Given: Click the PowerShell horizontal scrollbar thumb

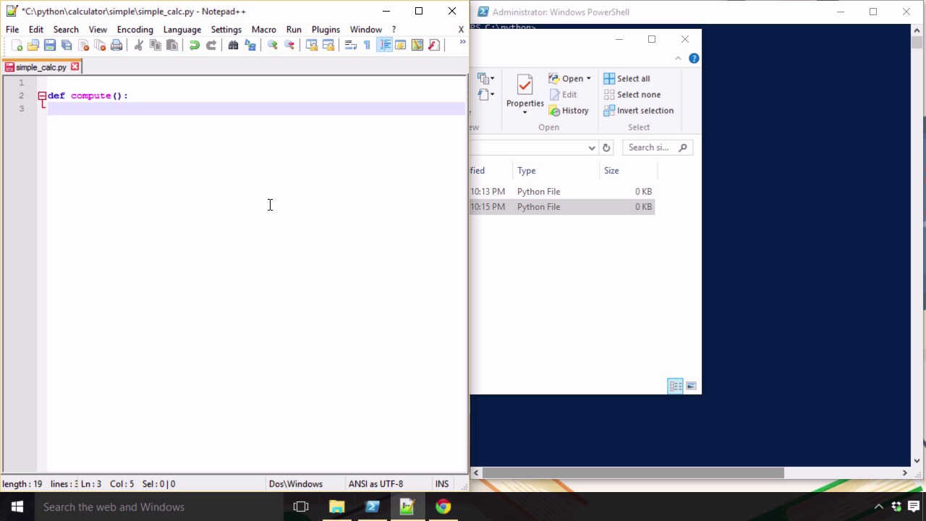Looking at the screenshot, I should [633, 473].
